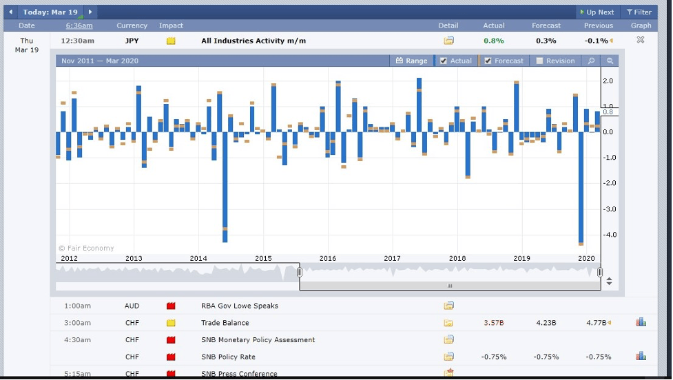The width and height of the screenshot is (673, 380).
Task: Zoom in on the chart
Action: [591, 61]
